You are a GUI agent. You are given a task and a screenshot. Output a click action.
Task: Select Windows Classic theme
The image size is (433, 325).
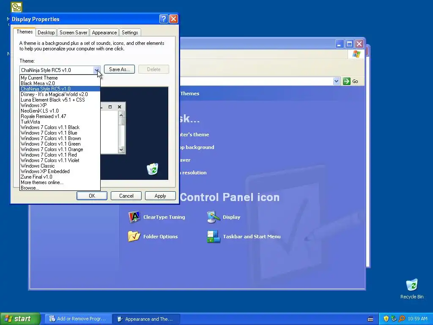pyautogui.click(x=60, y=166)
